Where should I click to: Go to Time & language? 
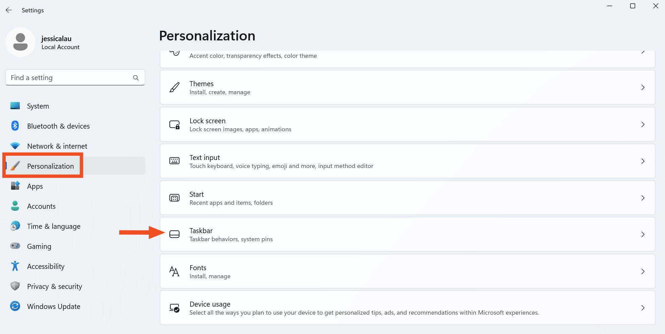75,226
